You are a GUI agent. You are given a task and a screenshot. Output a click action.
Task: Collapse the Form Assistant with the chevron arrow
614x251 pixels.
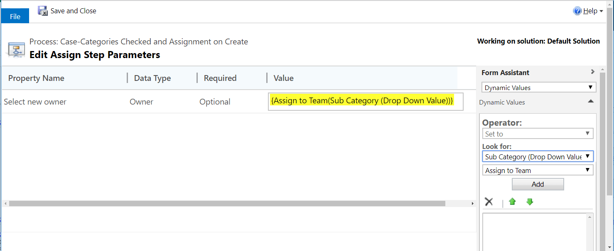pyautogui.click(x=593, y=72)
